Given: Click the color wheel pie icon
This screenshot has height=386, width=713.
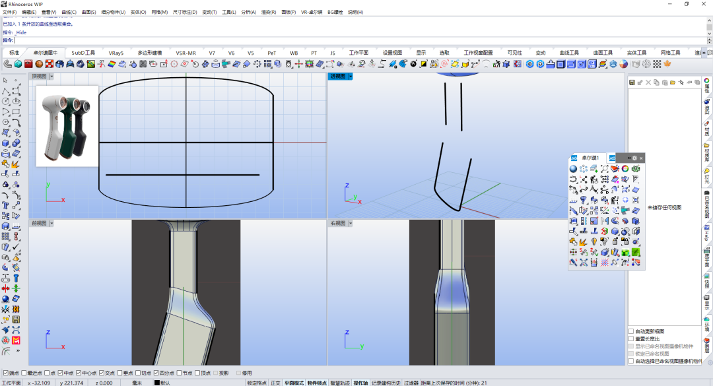Looking at the screenshot, I should click(x=624, y=64).
